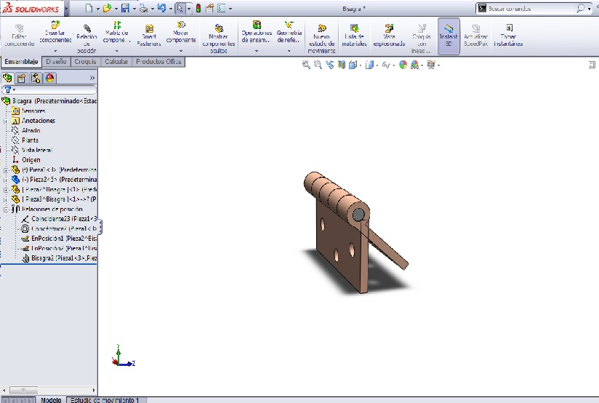
Task: Expand the Anotaciones tree node
Action: (x=6, y=121)
